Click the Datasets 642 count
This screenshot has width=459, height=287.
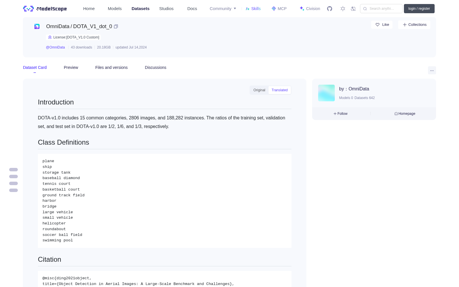pos(365,98)
